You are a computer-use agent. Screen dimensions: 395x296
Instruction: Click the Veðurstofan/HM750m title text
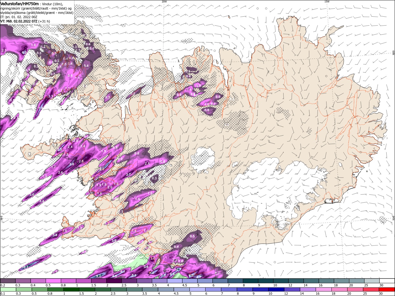pyautogui.click(x=19, y=4)
